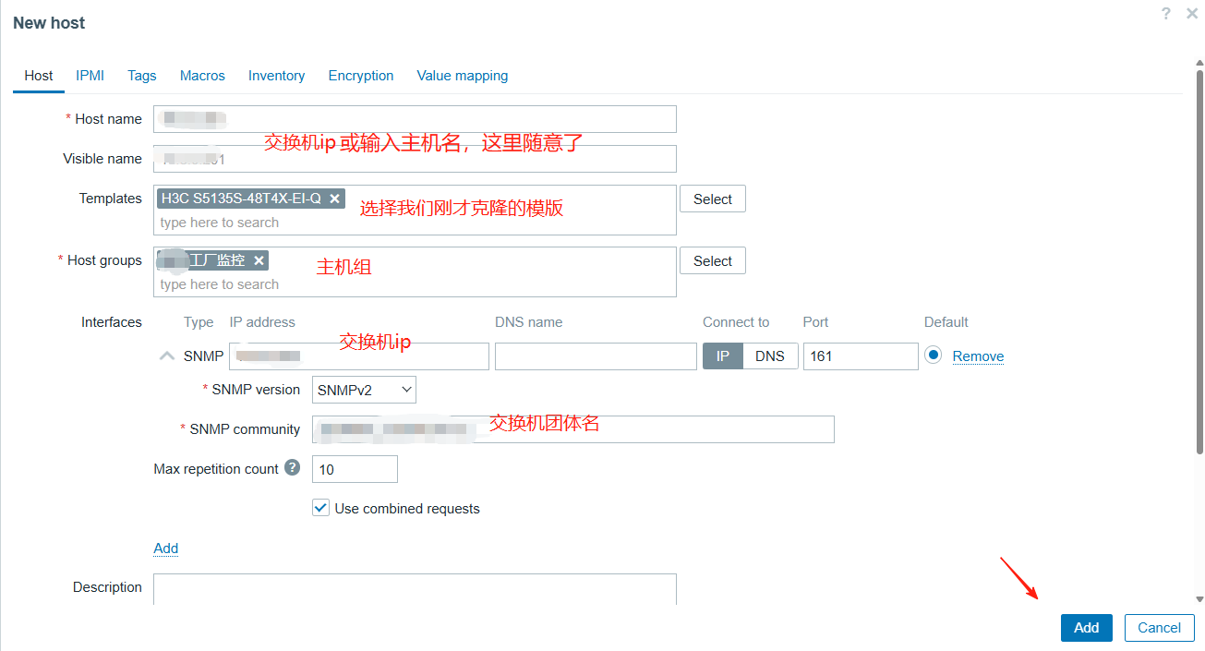Viewport: 1205px width, 651px height.
Task: Go to the Value mapping tab
Action: (462, 76)
